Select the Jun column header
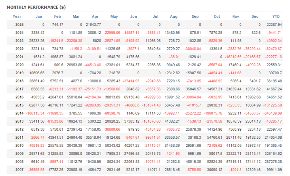Image resolution: width=290 pixels, height=176 pixels. [x=133, y=16]
